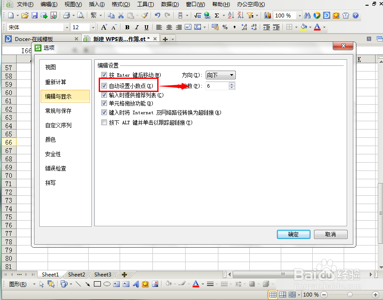Viewport: 383px width, 300px height.
Task: Enable 按下 ALT 键并单击以跟踪超链接 checkbox
Action: pos(104,122)
